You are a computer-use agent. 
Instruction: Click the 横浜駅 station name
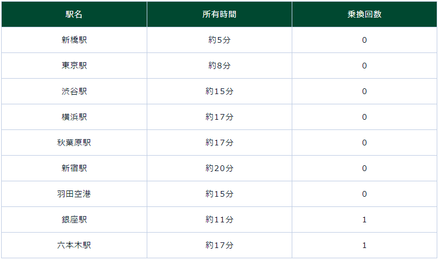(x=74, y=117)
